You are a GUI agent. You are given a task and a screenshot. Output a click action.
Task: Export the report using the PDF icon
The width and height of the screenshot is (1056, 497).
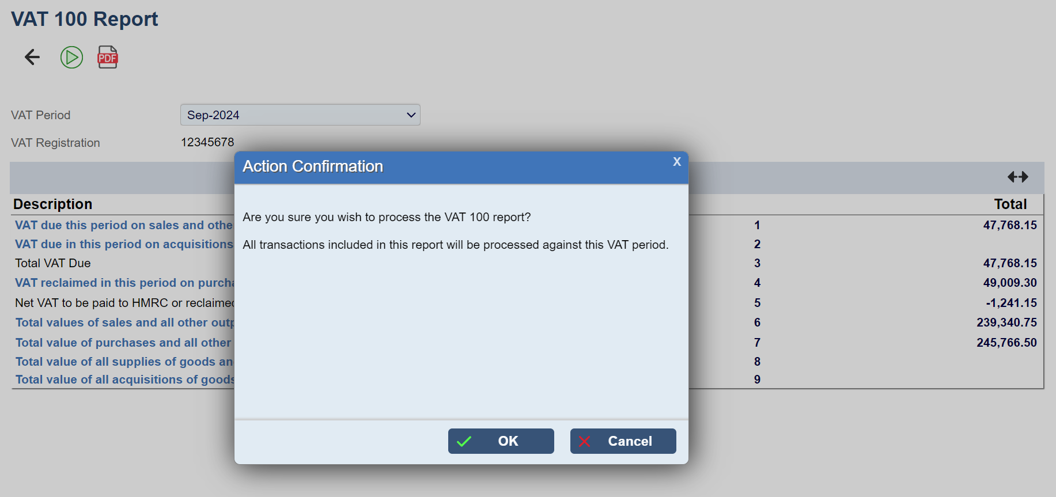click(x=108, y=57)
